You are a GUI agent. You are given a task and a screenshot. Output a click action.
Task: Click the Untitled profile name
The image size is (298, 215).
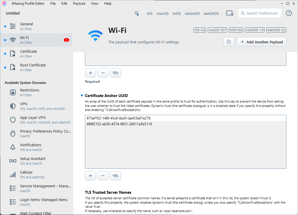[x=13, y=13]
